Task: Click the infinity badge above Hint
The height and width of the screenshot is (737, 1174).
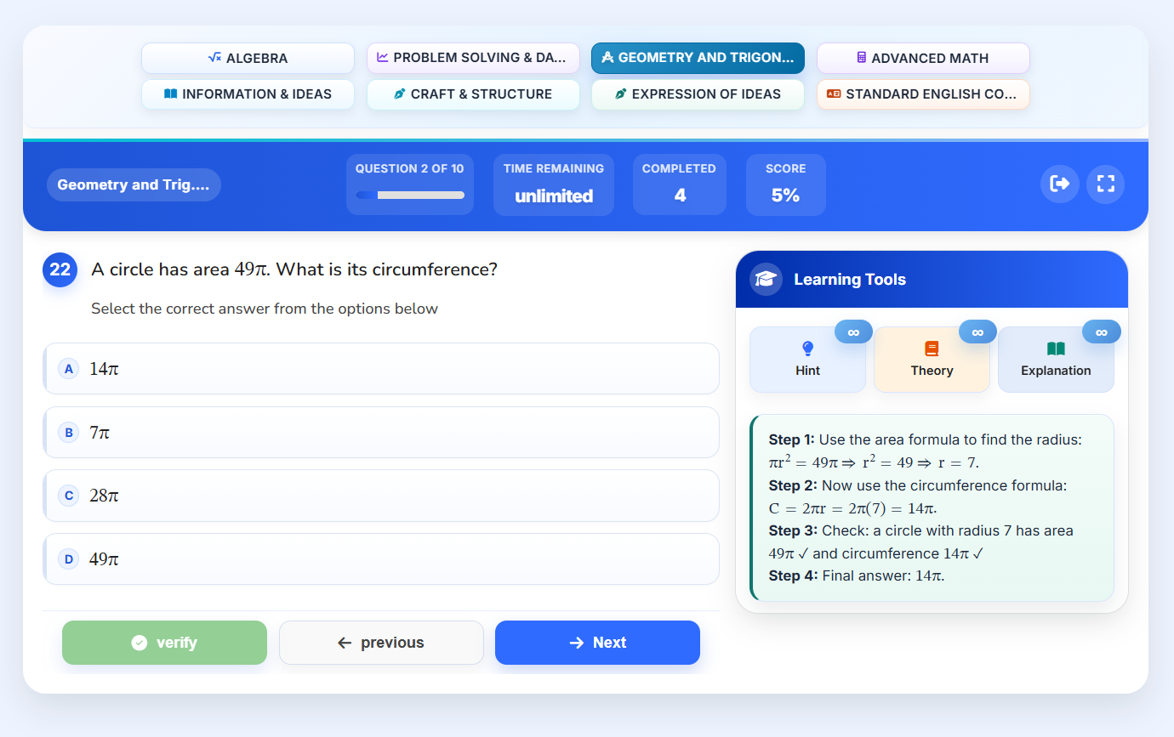Action: 853,332
